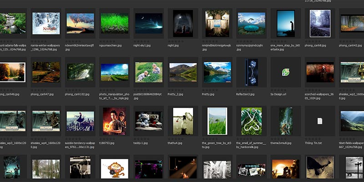Select the narnia-winter-wallpapers thumbnail
Screen dimensions: 364x182
(x=46, y=24)
